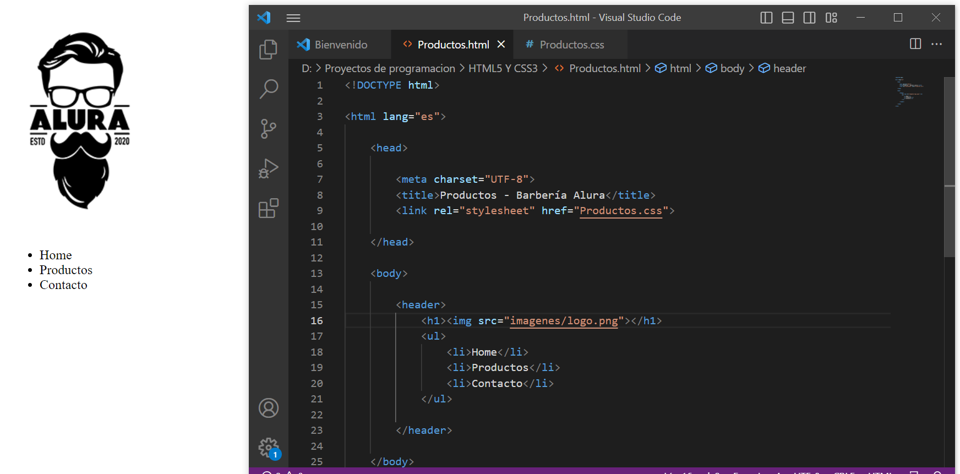960x474 pixels.
Task: Toggle secondary side bar layout button
Action: (809, 18)
